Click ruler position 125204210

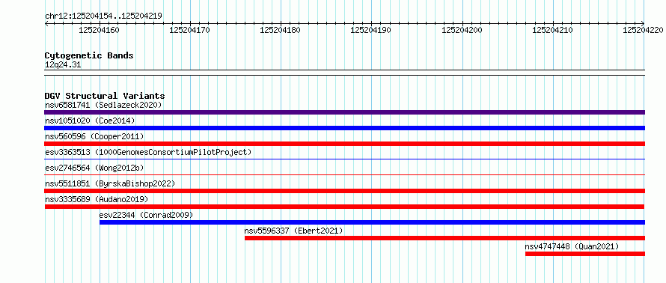click(x=552, y=30)
